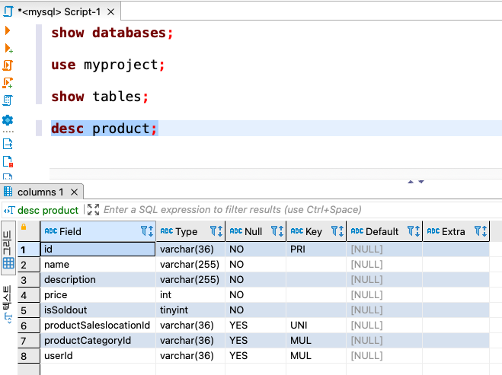Close the columns 1 result tab
The width and height of the screenshot is (502, 375).
pos(75,192)
